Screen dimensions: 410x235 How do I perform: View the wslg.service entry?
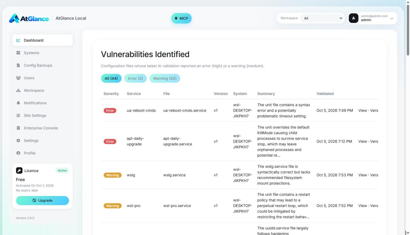pos(362,175)
